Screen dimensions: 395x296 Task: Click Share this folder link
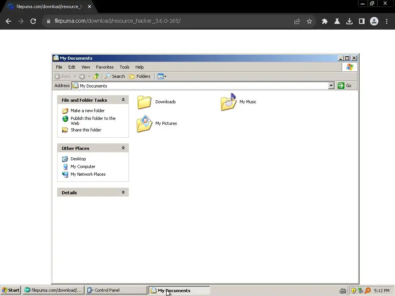tap(86, 130)
